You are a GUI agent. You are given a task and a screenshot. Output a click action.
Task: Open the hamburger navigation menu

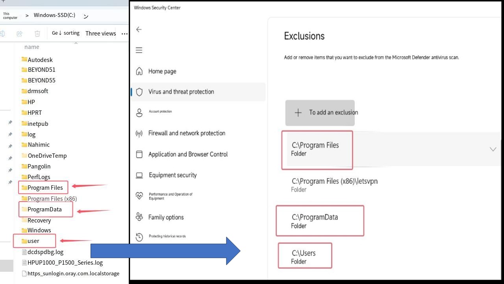point(139,50)
